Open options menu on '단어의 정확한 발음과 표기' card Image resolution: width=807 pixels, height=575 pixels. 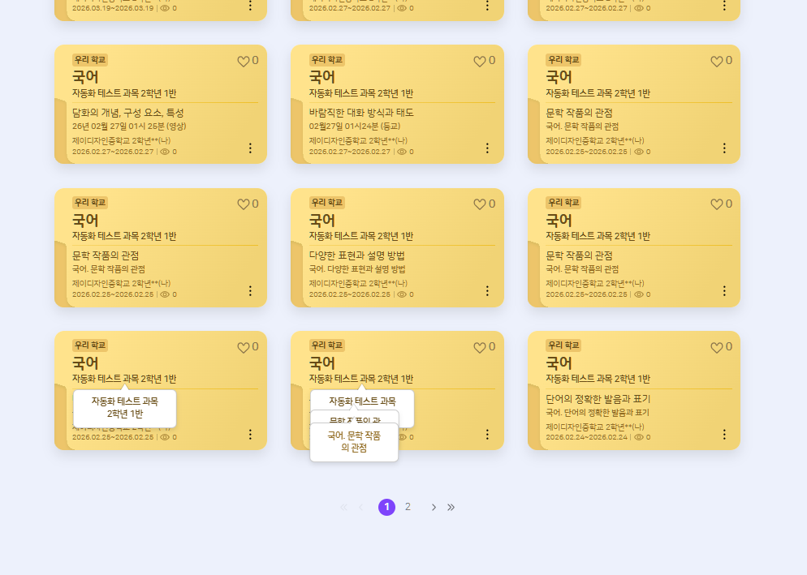tap(724, 435)
